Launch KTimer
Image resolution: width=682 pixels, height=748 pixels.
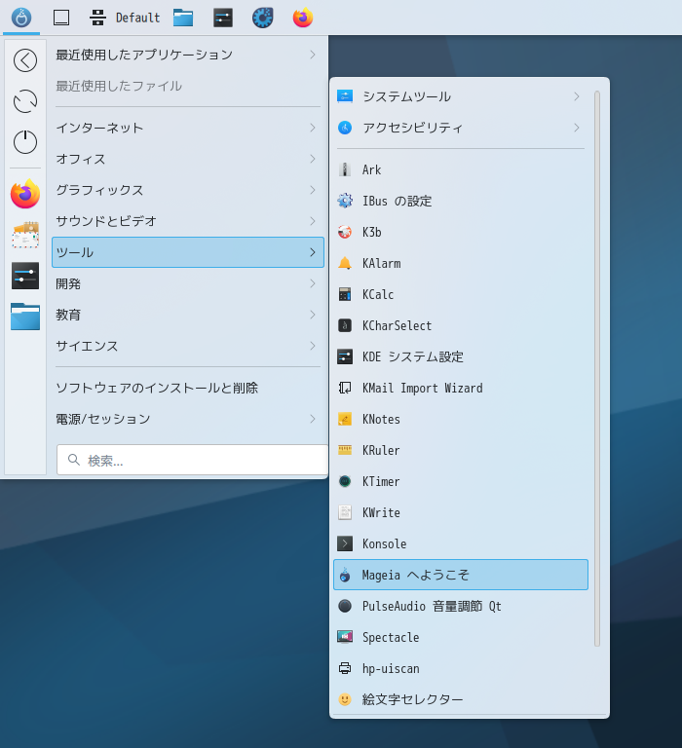click(461, 481)
